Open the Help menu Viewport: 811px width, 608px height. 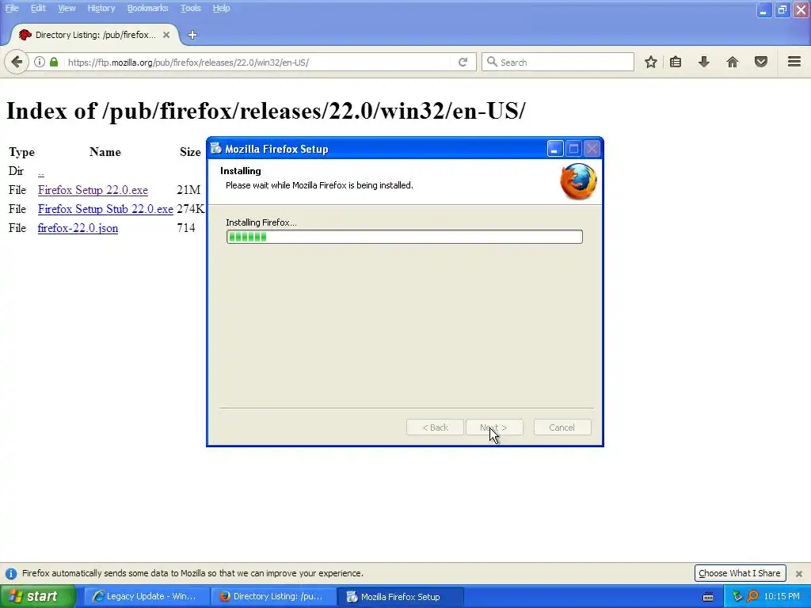tap(221, 8)
